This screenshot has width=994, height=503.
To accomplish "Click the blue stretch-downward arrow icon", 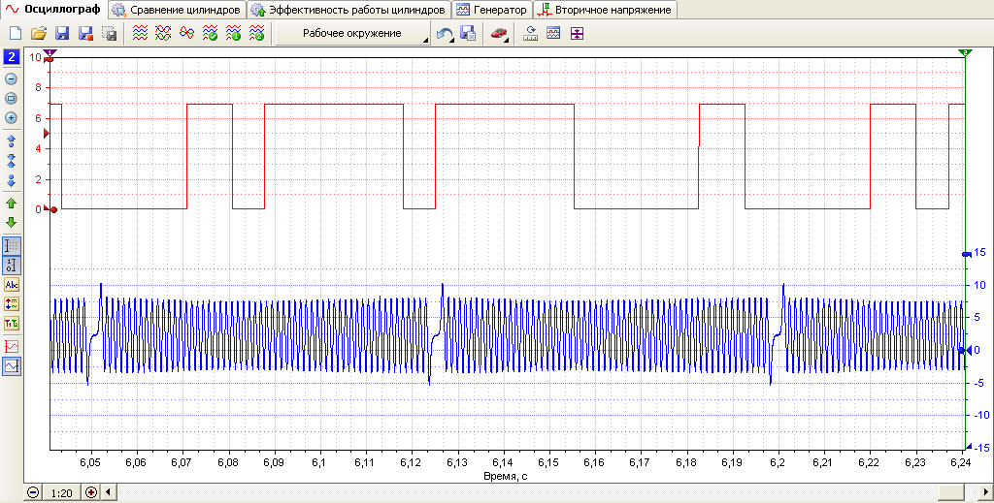I will coord(11,180).
